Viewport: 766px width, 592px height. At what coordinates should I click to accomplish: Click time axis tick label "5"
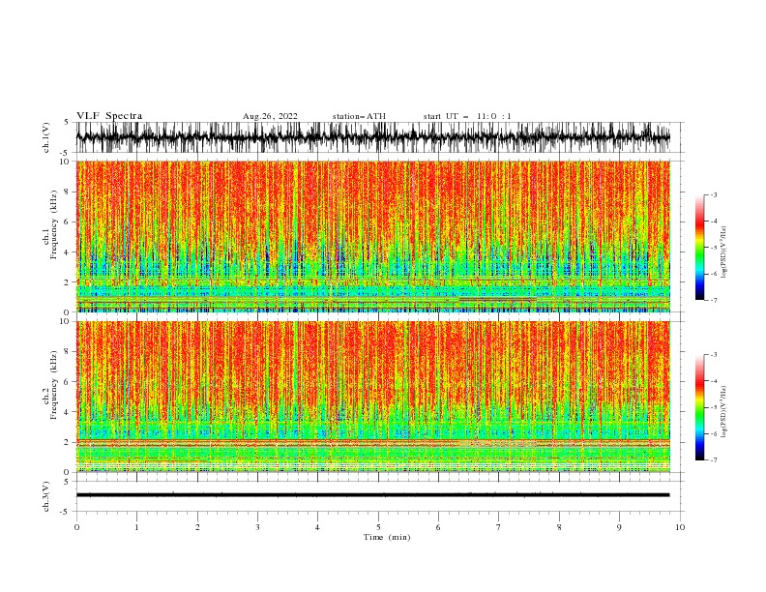coord(378,527)
